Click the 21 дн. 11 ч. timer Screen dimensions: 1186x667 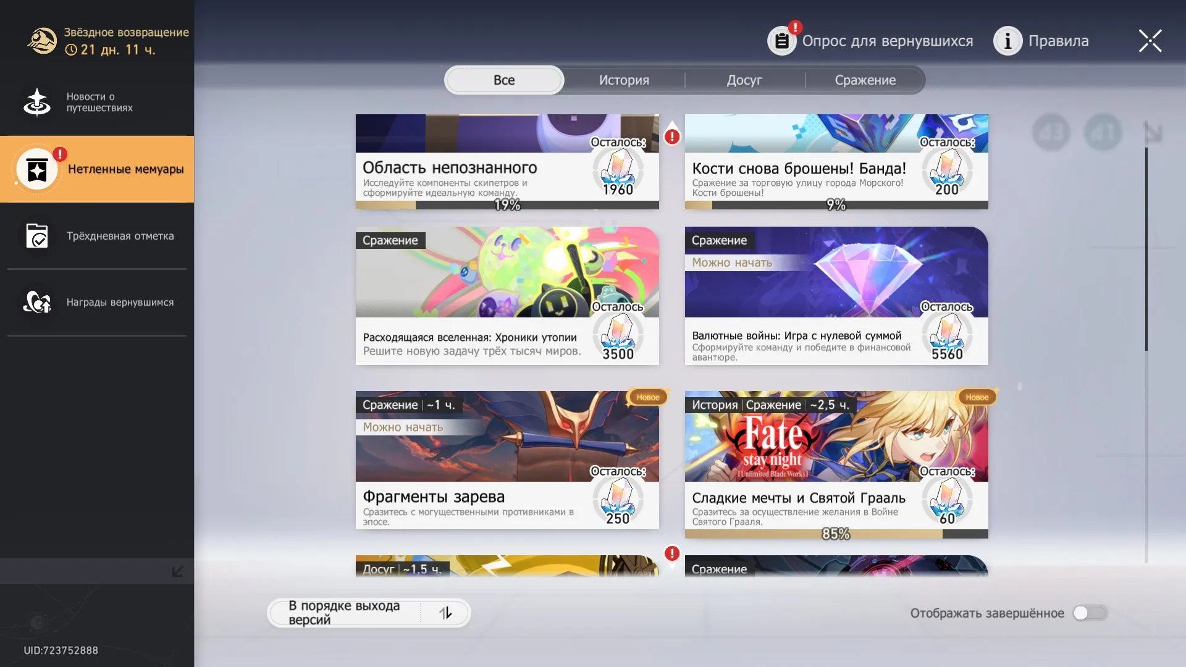111,49
